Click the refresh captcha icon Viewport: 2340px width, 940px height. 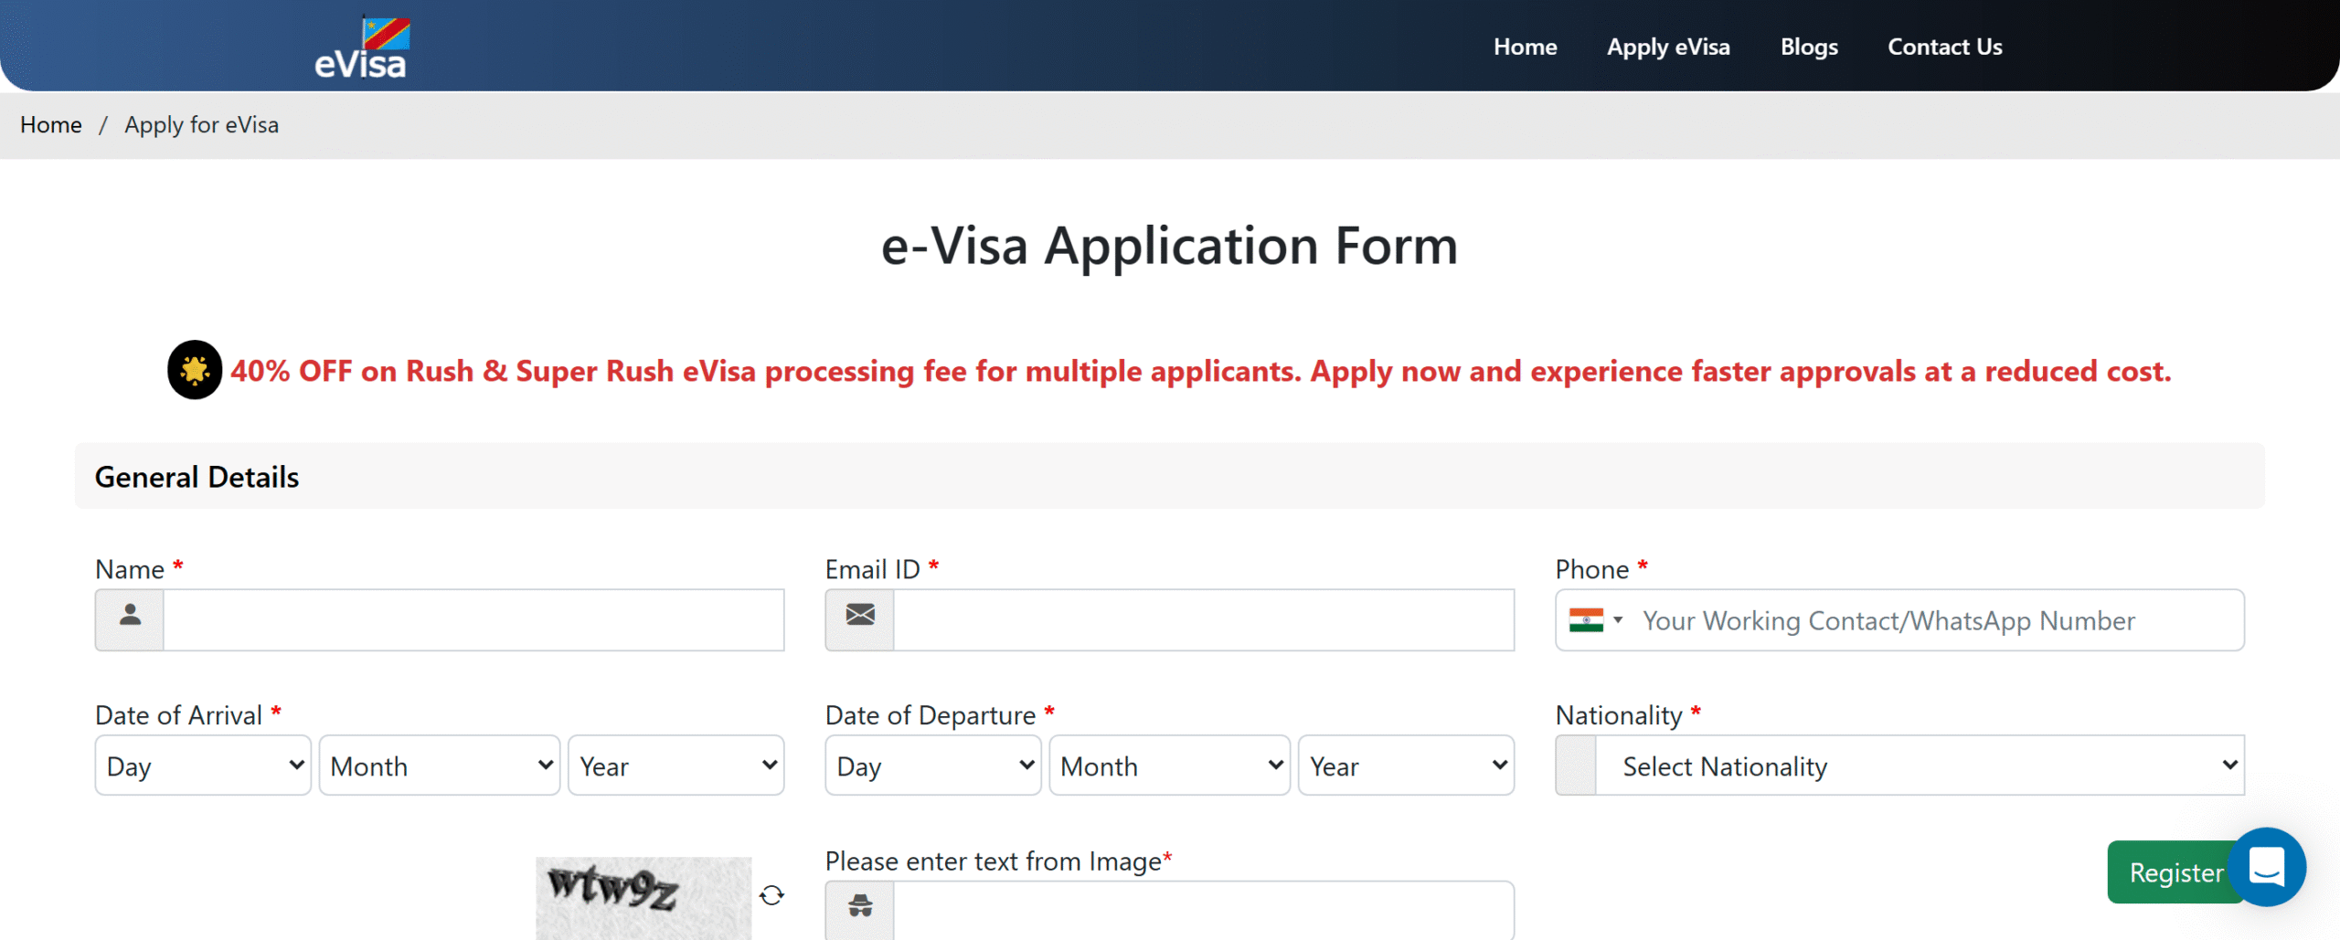pyautogui.click(x=772, y=895)
